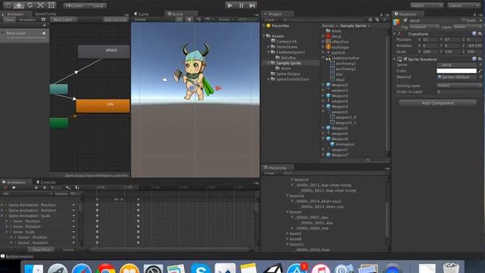Select the Rotate tool in toolbar

click(x=30, y=5)
